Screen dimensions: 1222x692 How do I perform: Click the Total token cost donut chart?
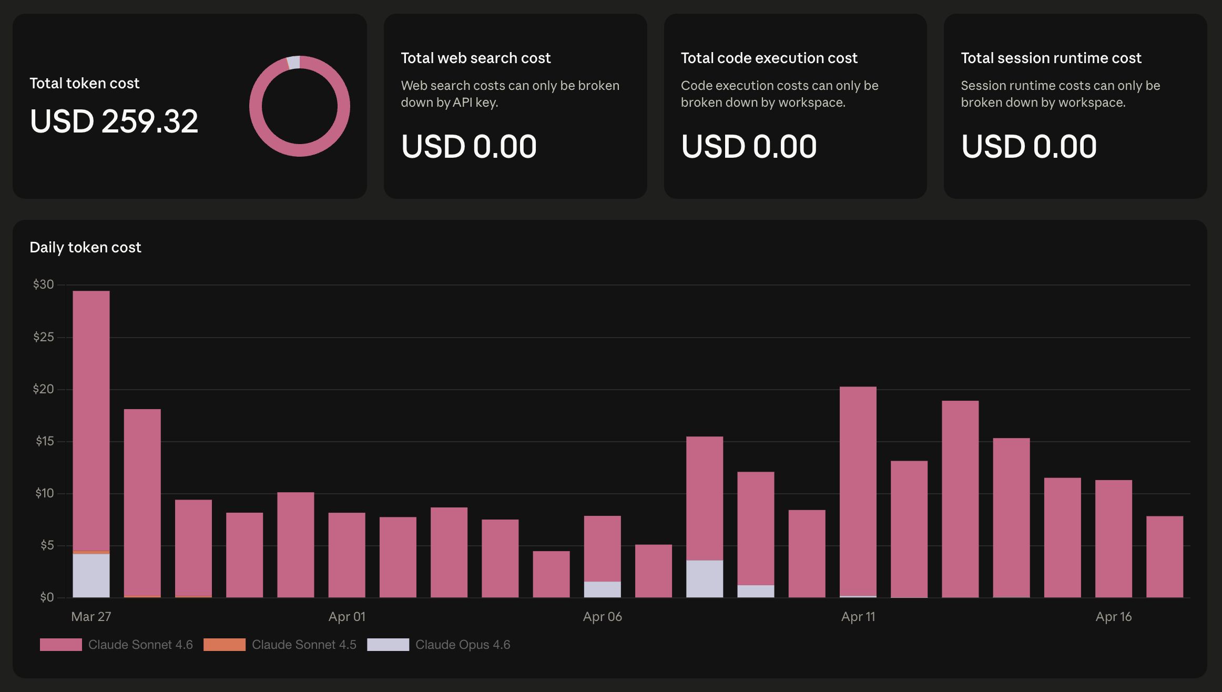300,106
